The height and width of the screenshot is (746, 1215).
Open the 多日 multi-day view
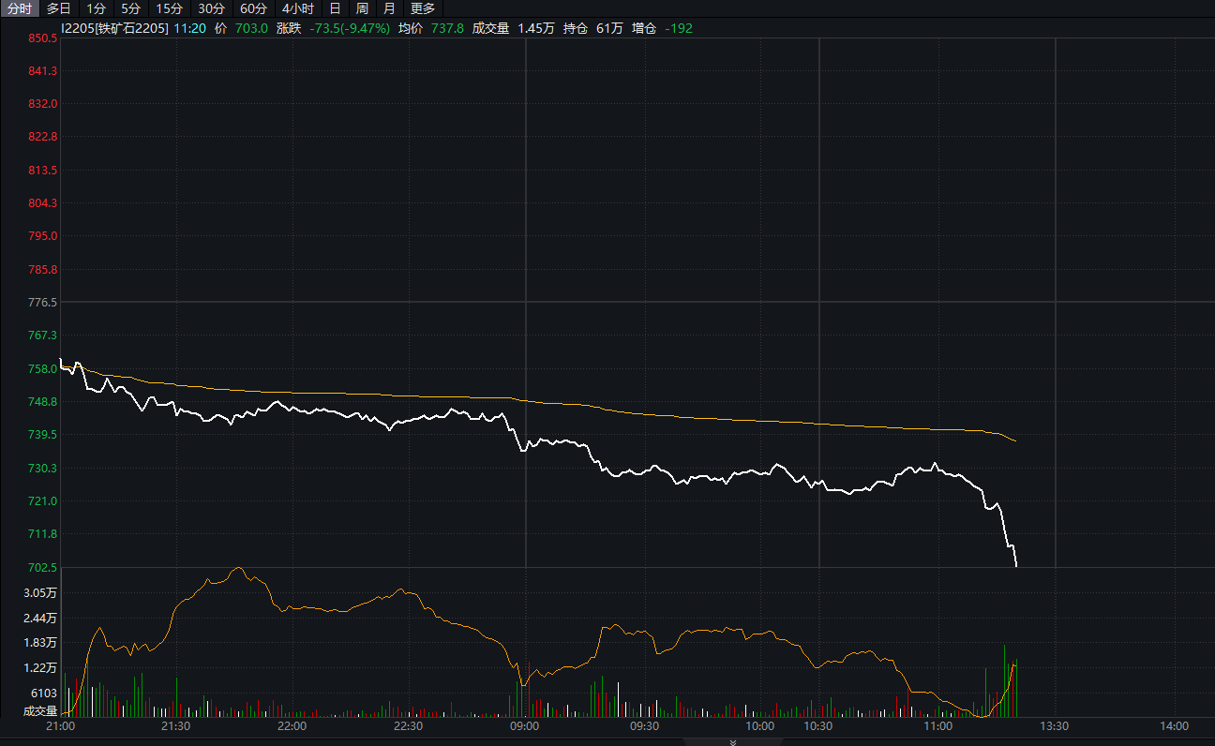[x=59, y=8]
